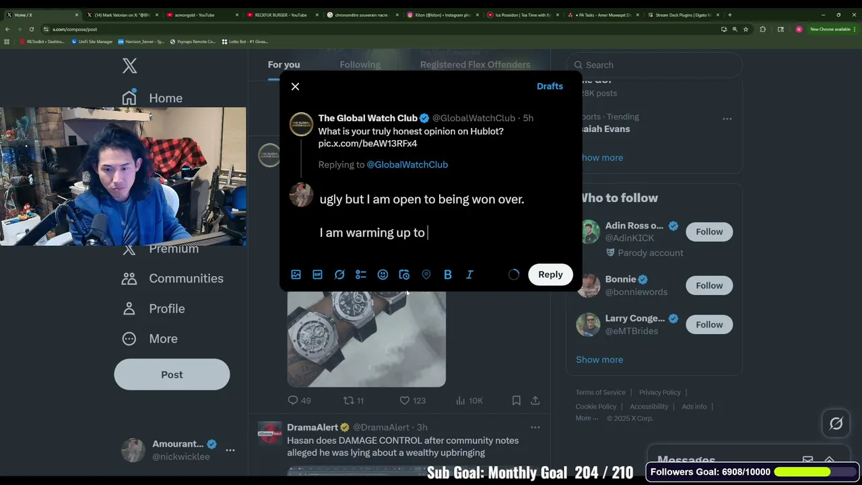Open UniFi Site Manager bookmark
This screenshot has width=862, height=485.
(x=92, y=42)
